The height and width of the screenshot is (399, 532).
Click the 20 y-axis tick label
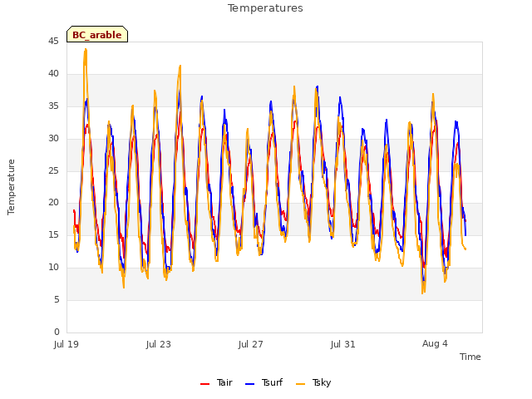pyautogui.click(x=53, y=203)
